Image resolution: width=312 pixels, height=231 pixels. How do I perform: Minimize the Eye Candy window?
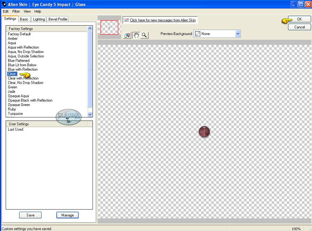294,4
